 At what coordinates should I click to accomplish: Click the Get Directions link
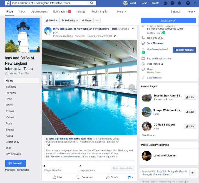pyautogui.click(x=154, y=33)
